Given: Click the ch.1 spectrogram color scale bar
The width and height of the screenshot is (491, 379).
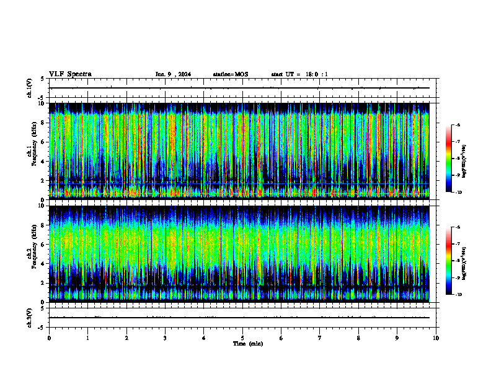Looking at the screenshot, I should (448, 159).
